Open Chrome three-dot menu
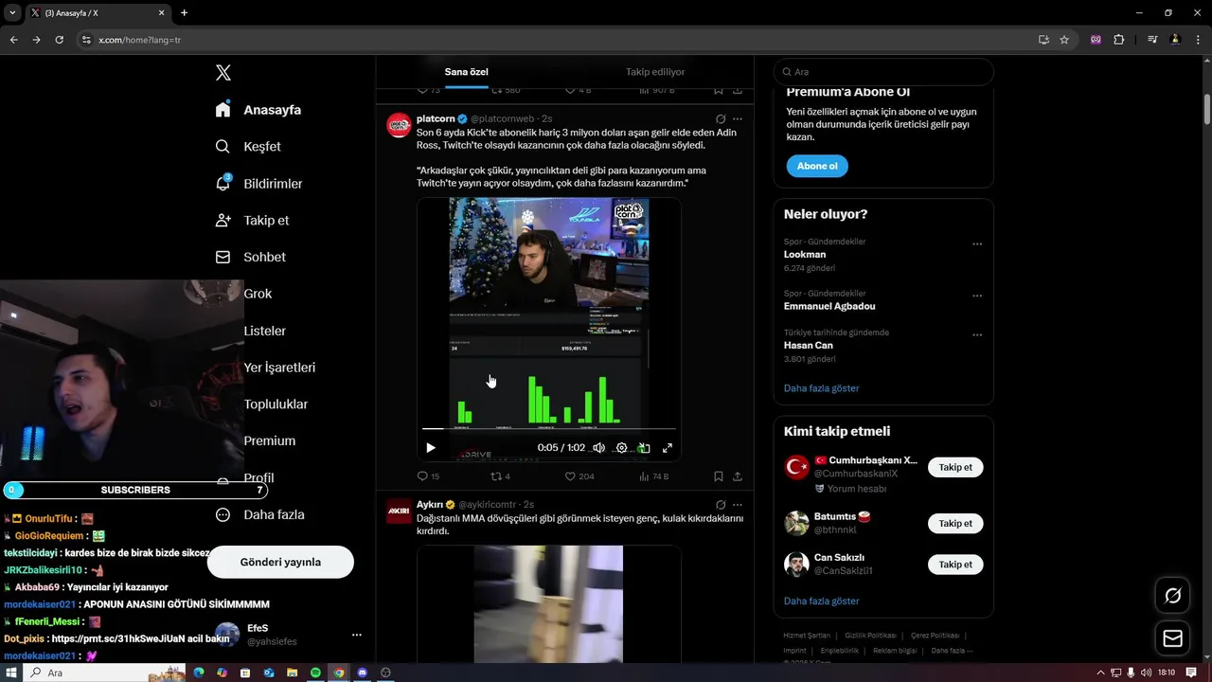This screenshot has height=682, width=1212. click(x=1198, y=40)
